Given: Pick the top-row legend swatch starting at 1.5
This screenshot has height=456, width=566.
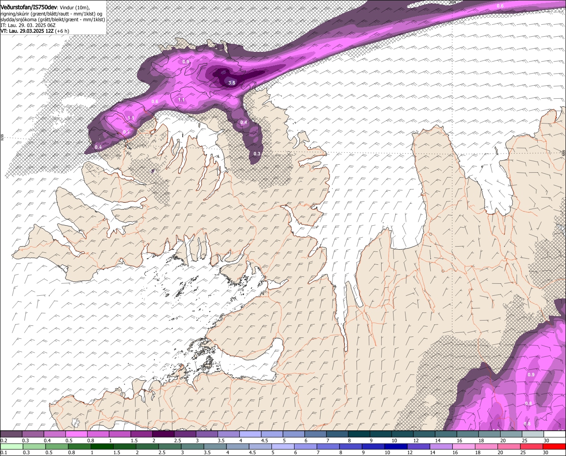Looking at the screenshot, I should tap(141, 434).
